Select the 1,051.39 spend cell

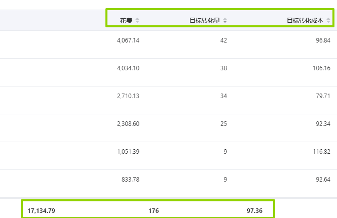[x=128, y=152]
